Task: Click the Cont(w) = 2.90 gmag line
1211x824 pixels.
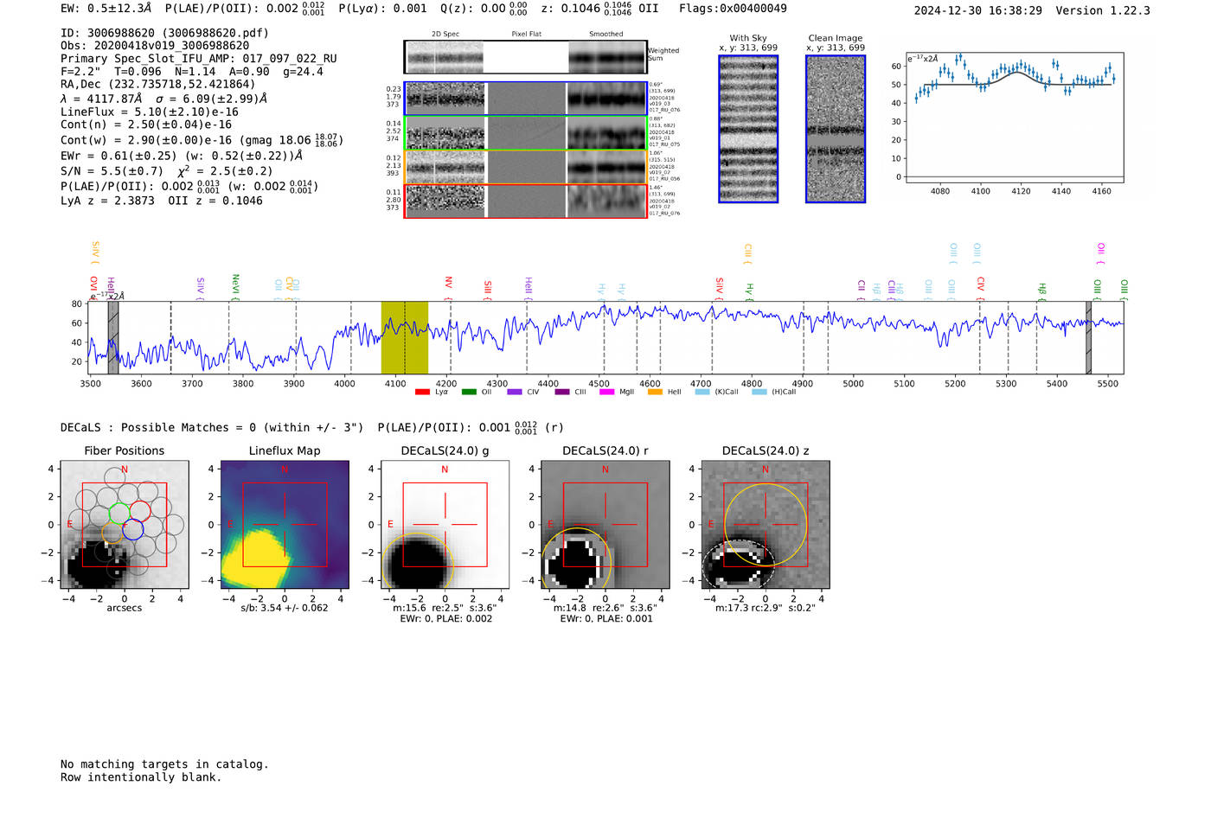Action: 202,139
